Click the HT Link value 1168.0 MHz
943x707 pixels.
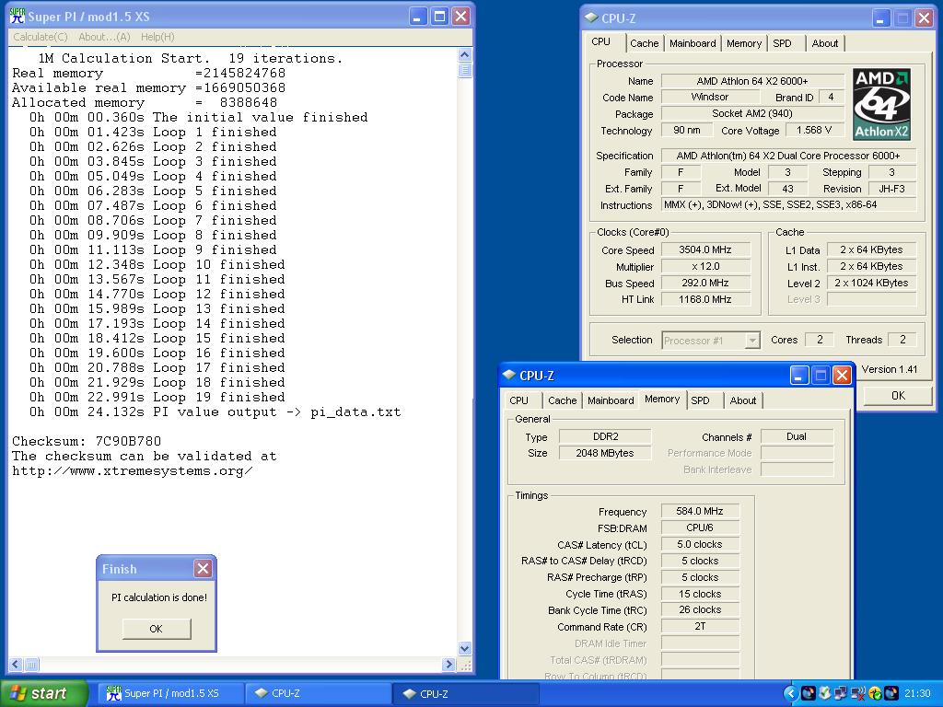point(705,299)
